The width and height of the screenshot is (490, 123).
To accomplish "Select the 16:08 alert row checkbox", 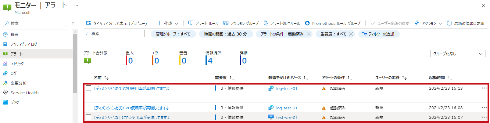I will coord(88,108).
